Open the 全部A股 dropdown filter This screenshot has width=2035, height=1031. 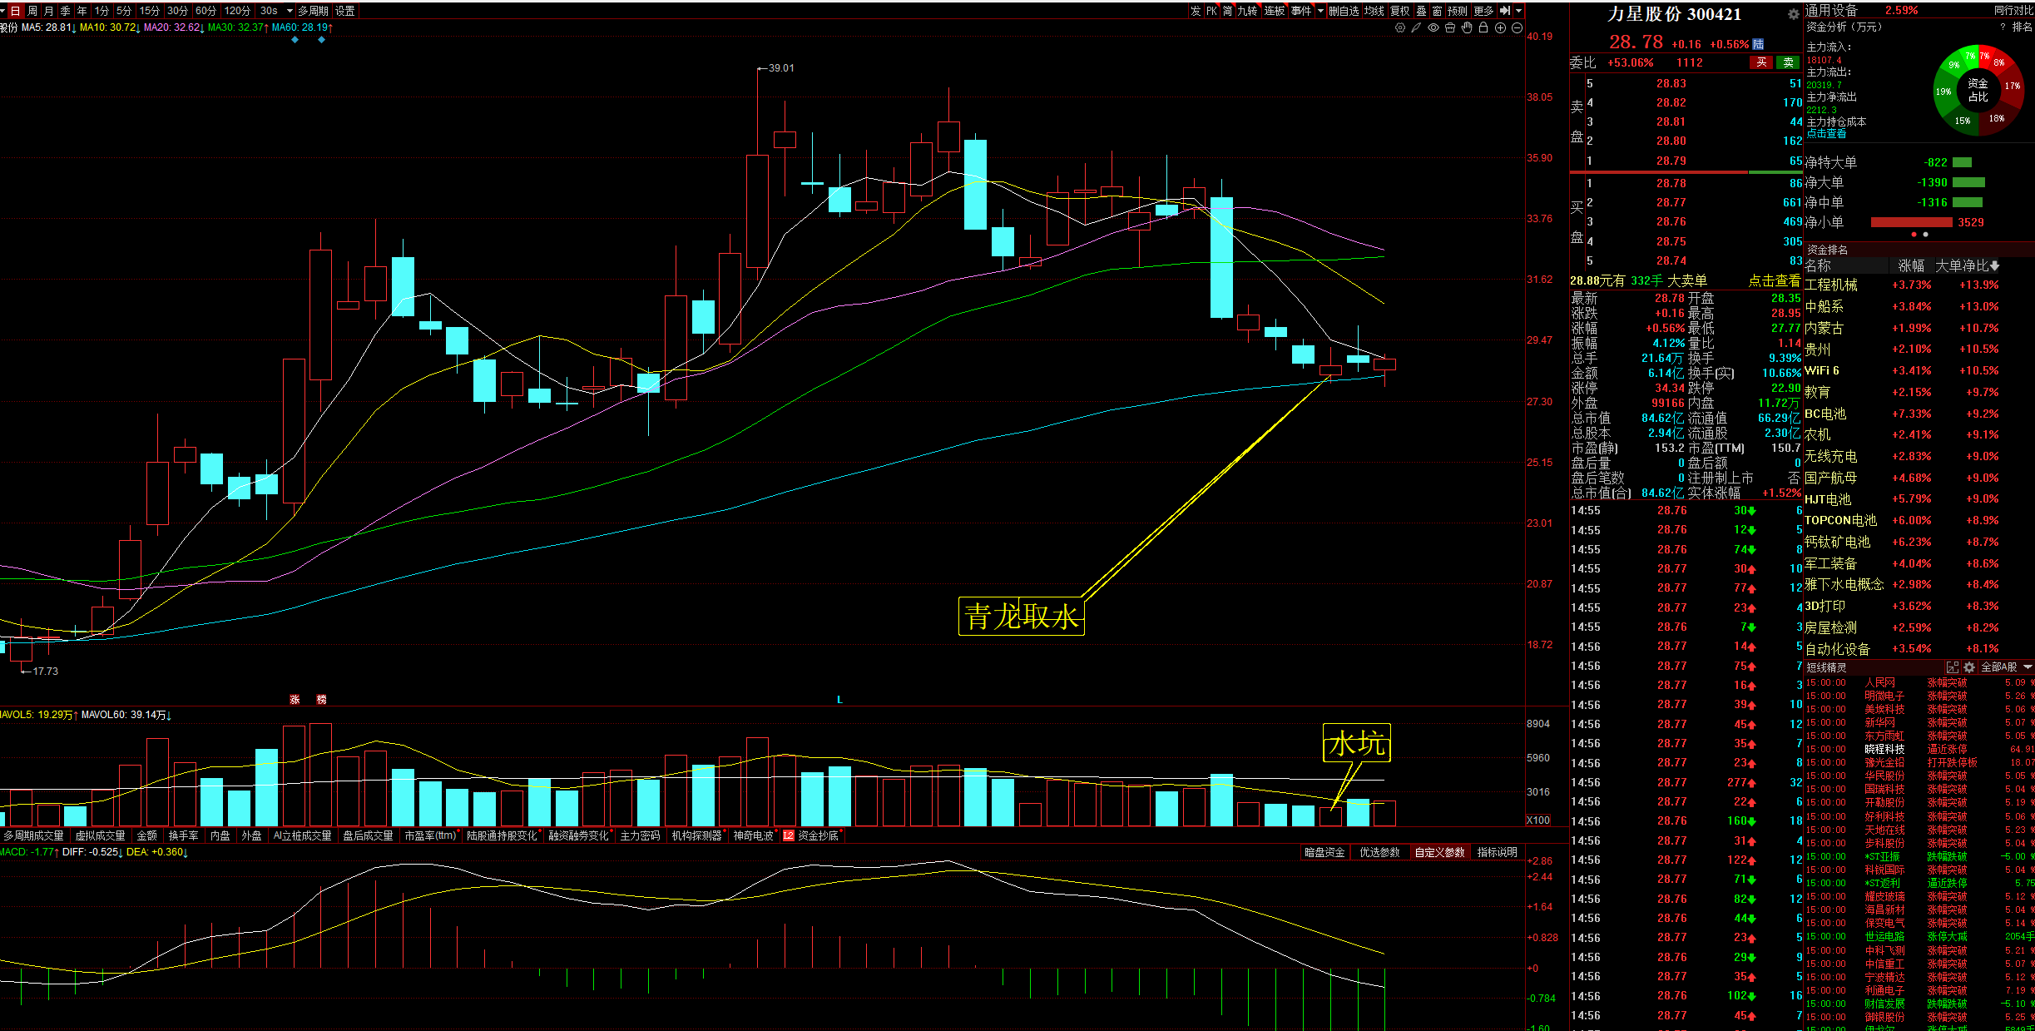pos(2003,667)
